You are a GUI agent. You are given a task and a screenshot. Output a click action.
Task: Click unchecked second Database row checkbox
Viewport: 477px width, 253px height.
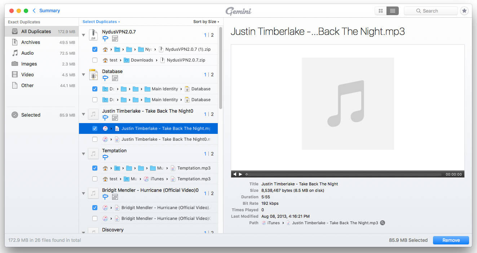click(95, 100)
